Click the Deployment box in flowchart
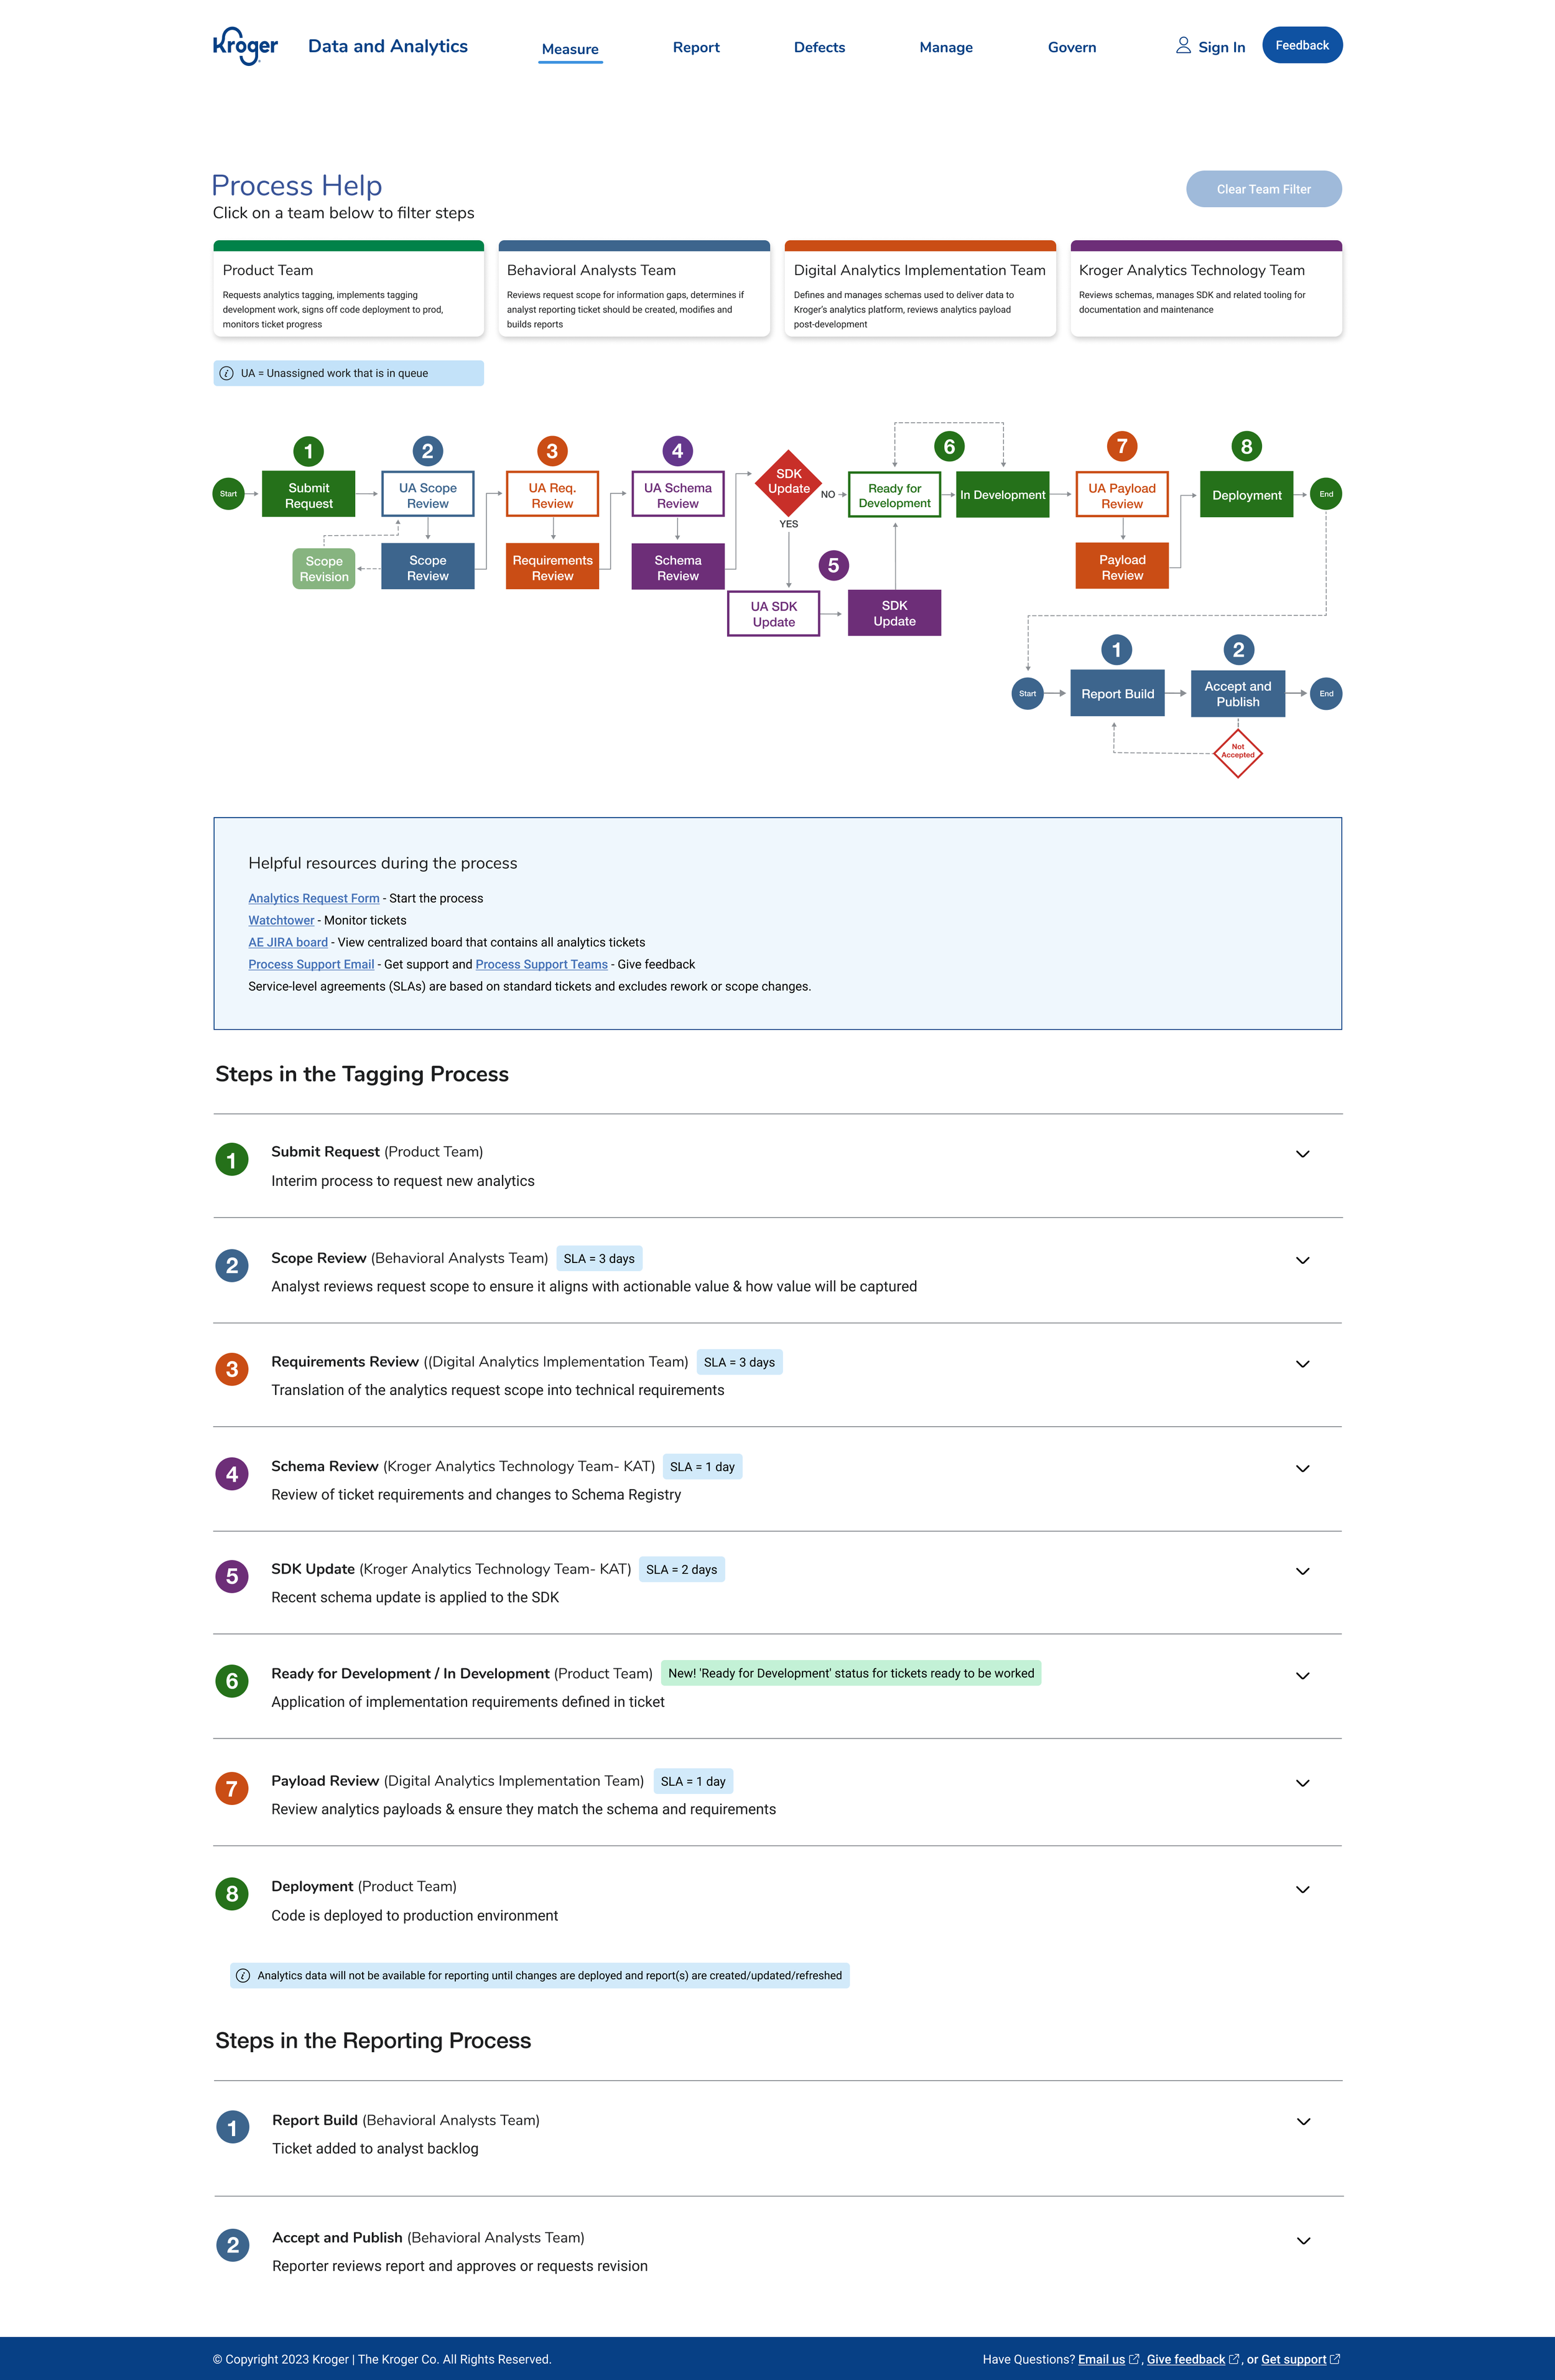 click(x=1246, y=495)
